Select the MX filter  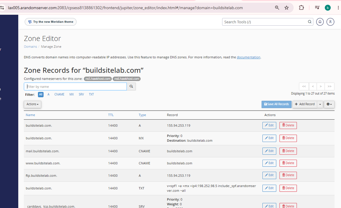[72, 94]
